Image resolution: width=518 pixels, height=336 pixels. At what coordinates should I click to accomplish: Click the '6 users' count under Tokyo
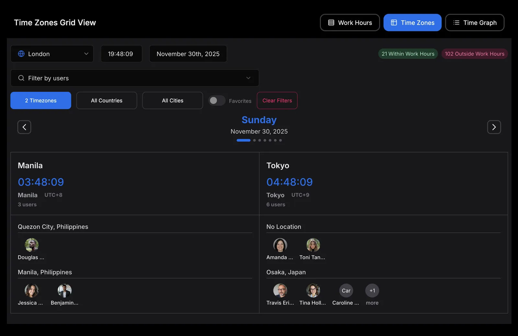click(x=276, y=204)
